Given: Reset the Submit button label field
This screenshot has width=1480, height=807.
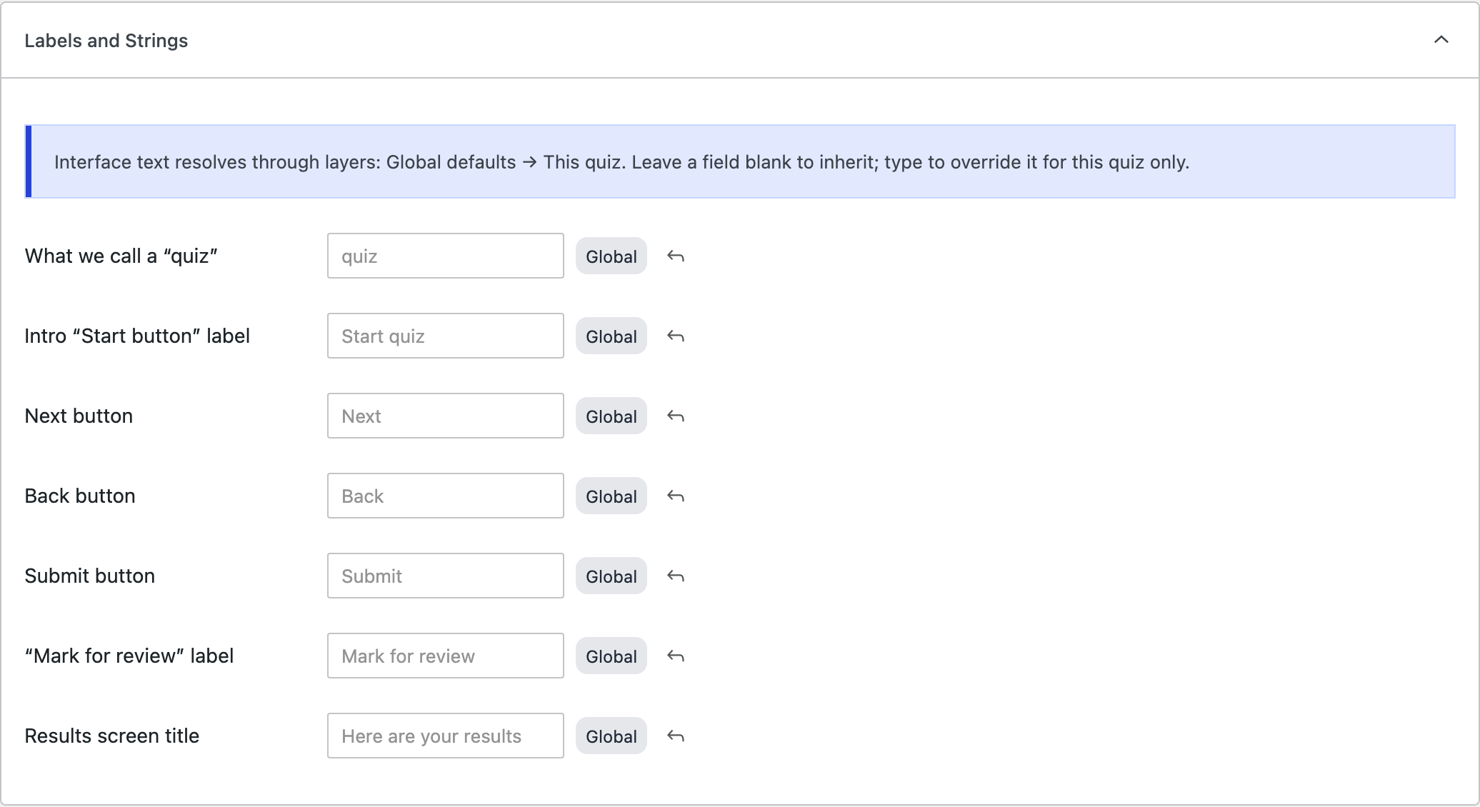Looking at the screenshot, I should (x=676, y=576).
